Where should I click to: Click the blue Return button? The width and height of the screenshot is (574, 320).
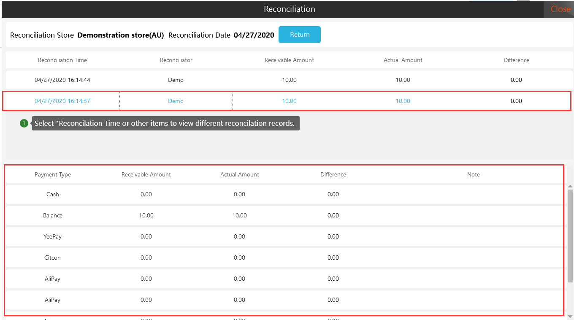click(300, 35)
